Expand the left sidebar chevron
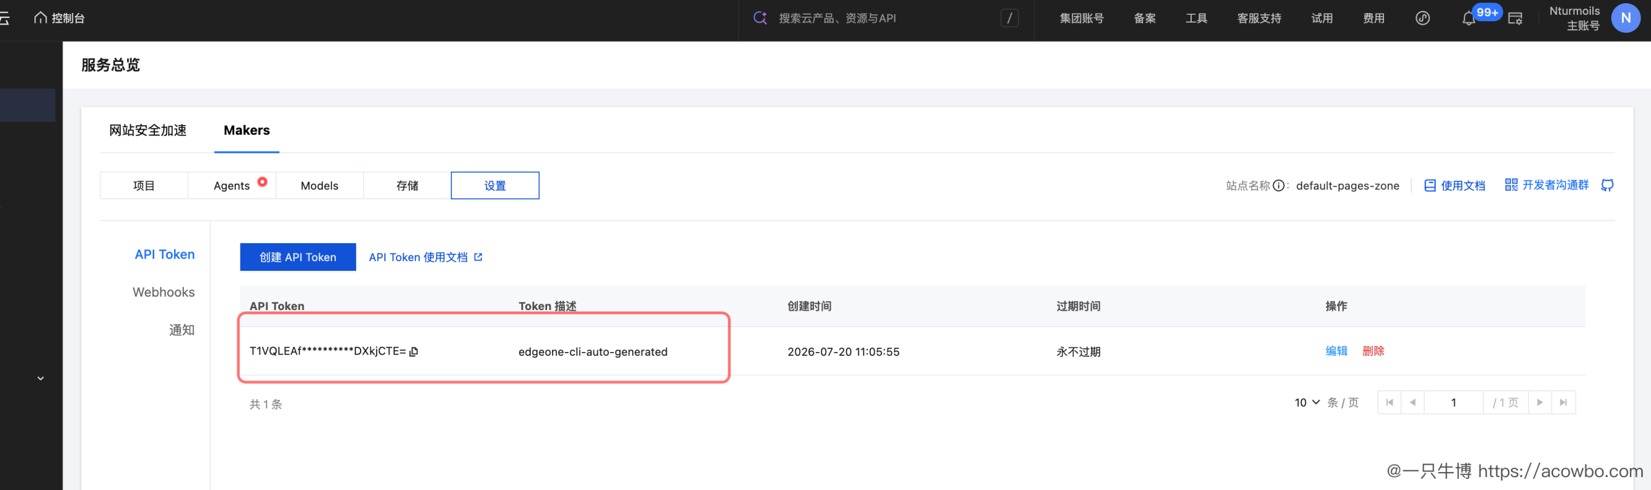Image resolution: width=1651 pixels, height=490 pixels. coord(41,378)
